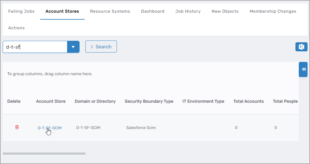
Task: Sort by Domain or Directory column header
Action: coord(95,101)
